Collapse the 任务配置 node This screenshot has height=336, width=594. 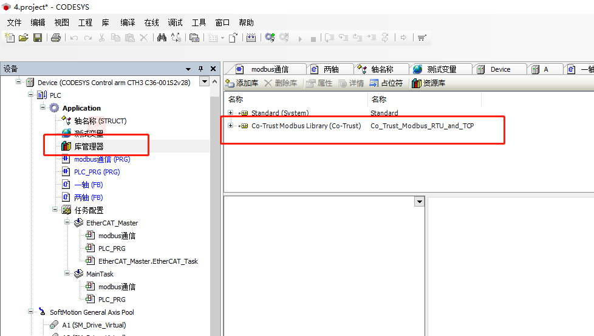point(55,210)
